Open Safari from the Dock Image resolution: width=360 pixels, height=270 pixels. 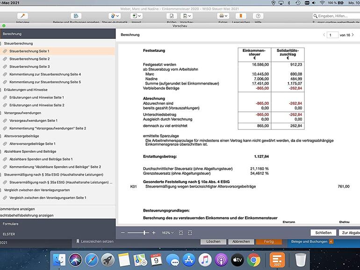92,260
